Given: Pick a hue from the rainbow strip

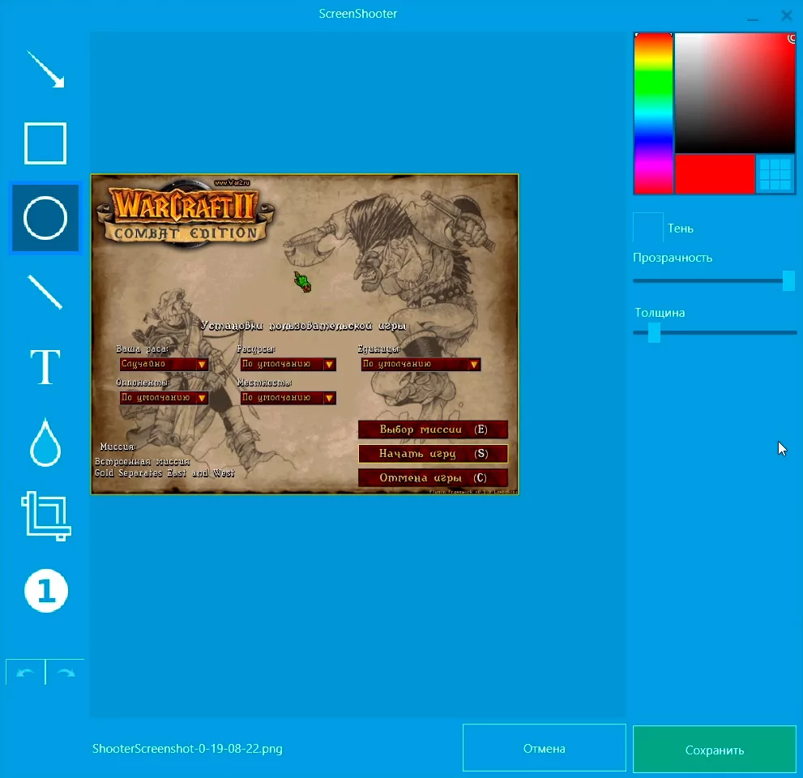Looking at the screenshot, I should [x=653, y=113].
